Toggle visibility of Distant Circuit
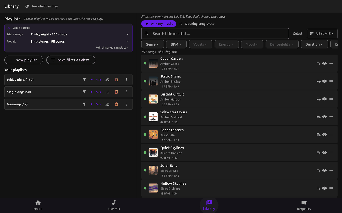This screenshot has width=342, height=213. (x=324, y=99)
